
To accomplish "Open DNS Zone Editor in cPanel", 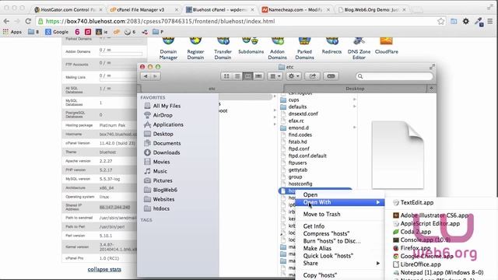I will (x=359, y=48).
